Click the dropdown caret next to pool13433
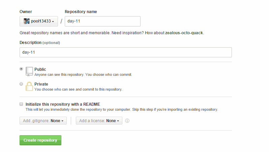Screen dimensions: 269x152 click(x=53, y=21)
